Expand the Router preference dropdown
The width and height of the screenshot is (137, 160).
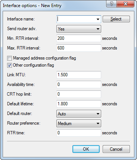point(79,124)
